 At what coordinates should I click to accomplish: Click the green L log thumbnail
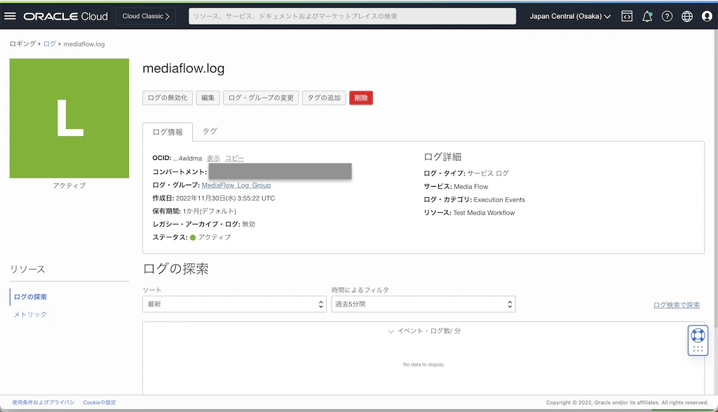pos(69,118)
